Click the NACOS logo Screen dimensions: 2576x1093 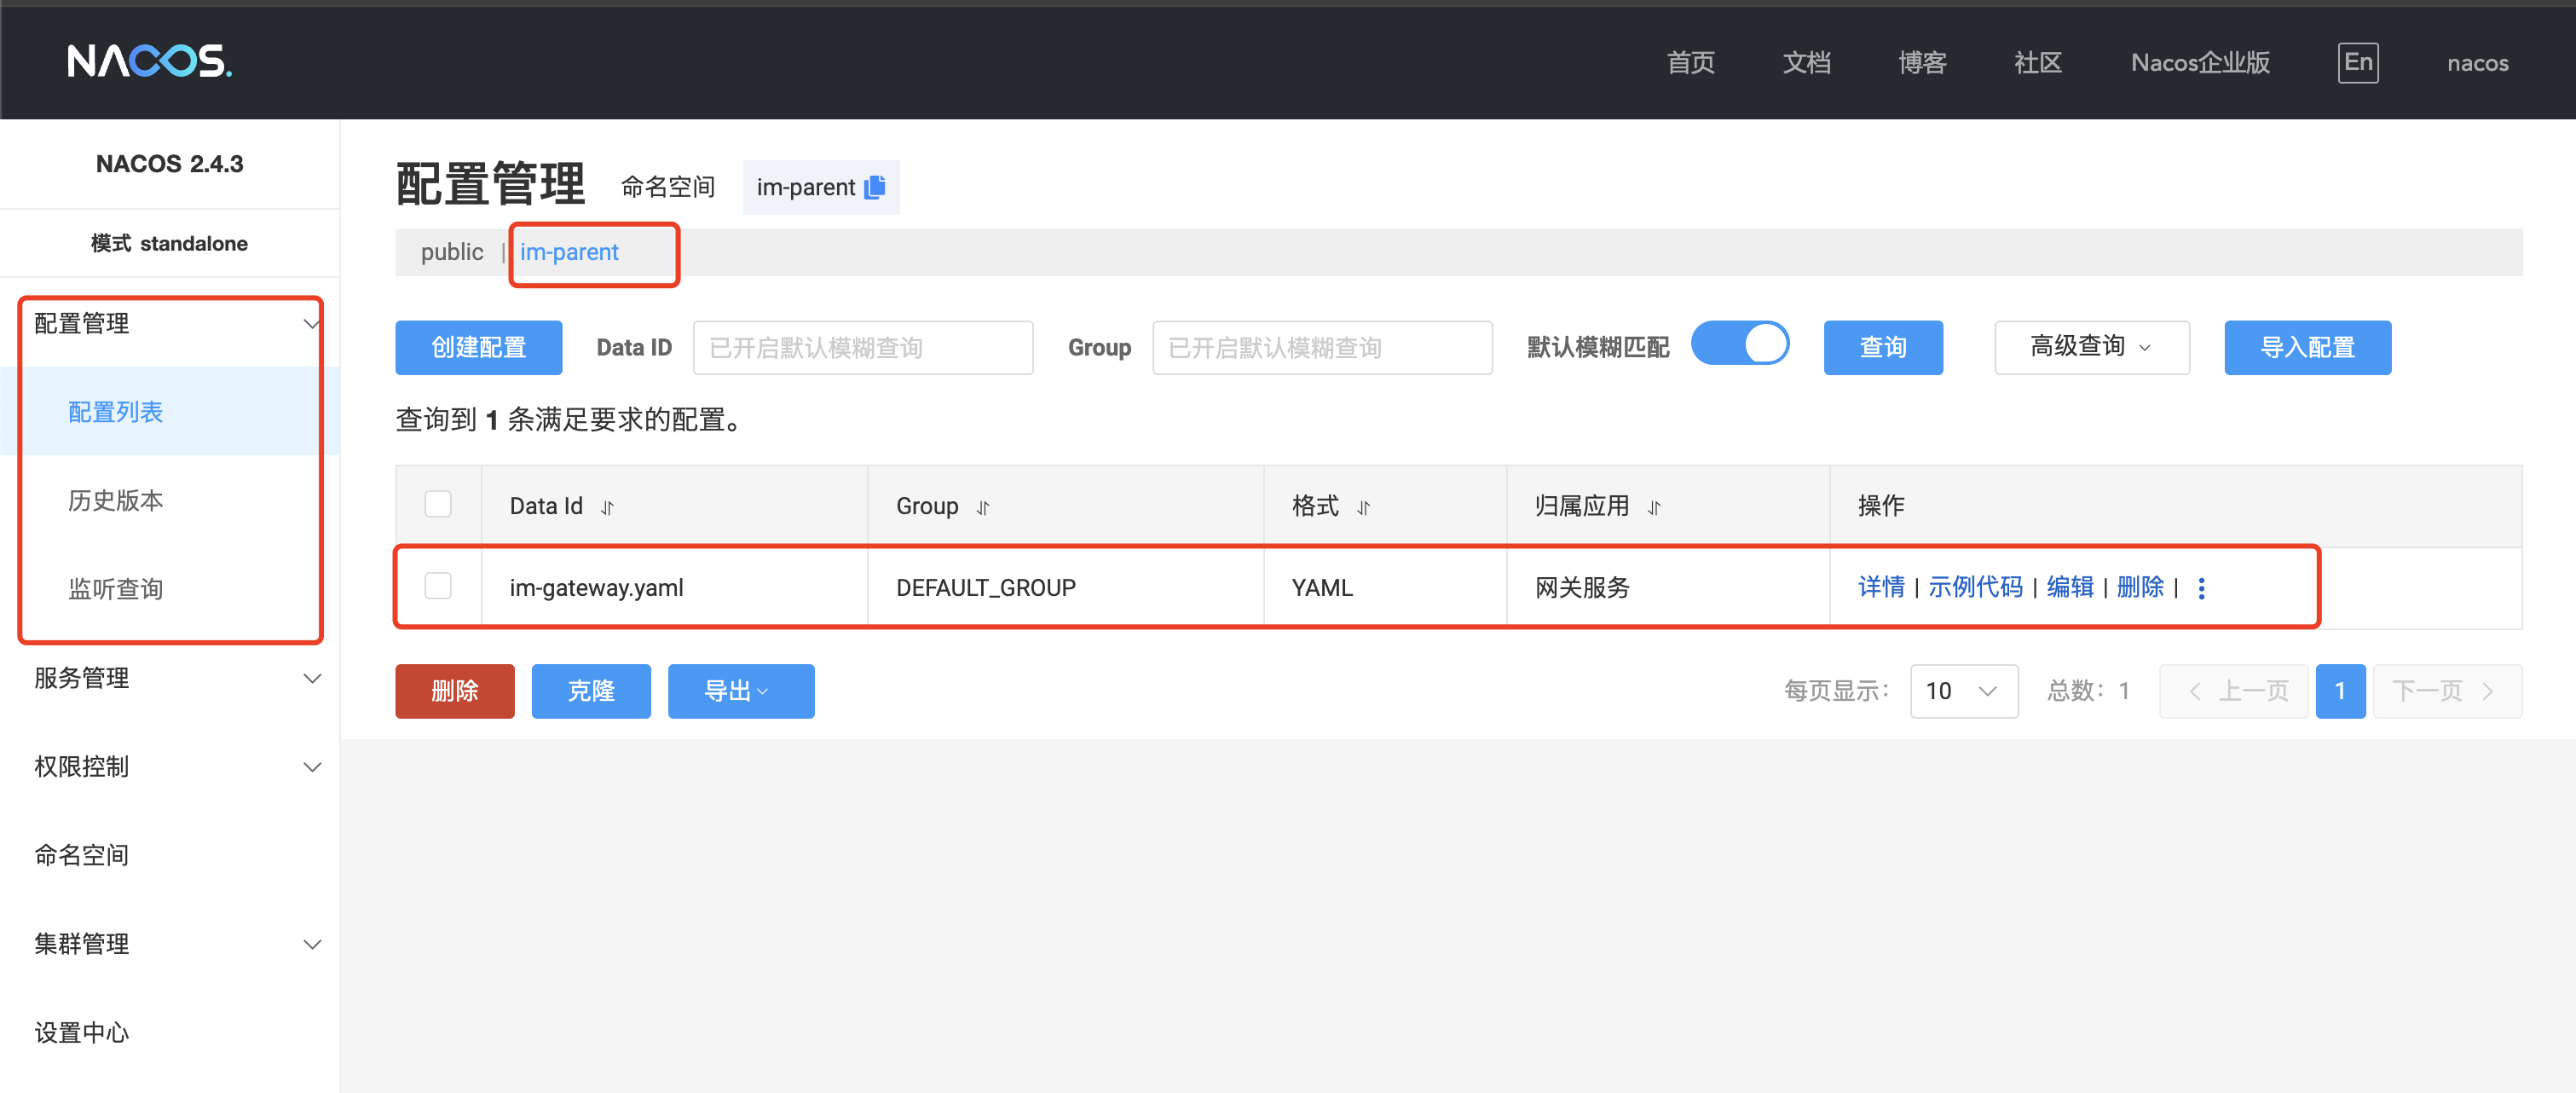point(150,61)
